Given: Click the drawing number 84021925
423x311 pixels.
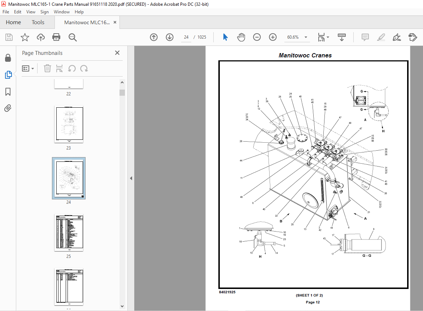Looking at the screenshot, I should point(227,292).
